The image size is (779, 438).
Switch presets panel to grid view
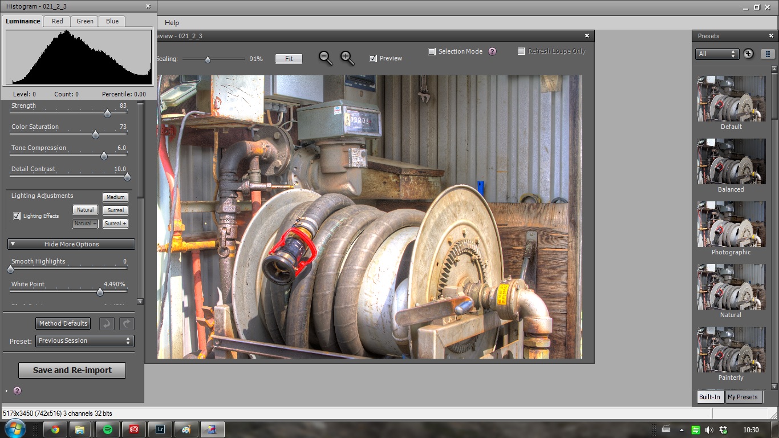[x=768, y=54]
